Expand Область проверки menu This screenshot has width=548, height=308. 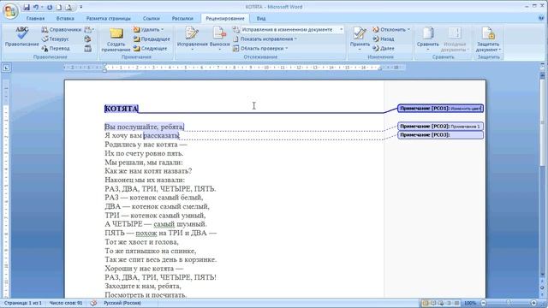pos(260,49)
